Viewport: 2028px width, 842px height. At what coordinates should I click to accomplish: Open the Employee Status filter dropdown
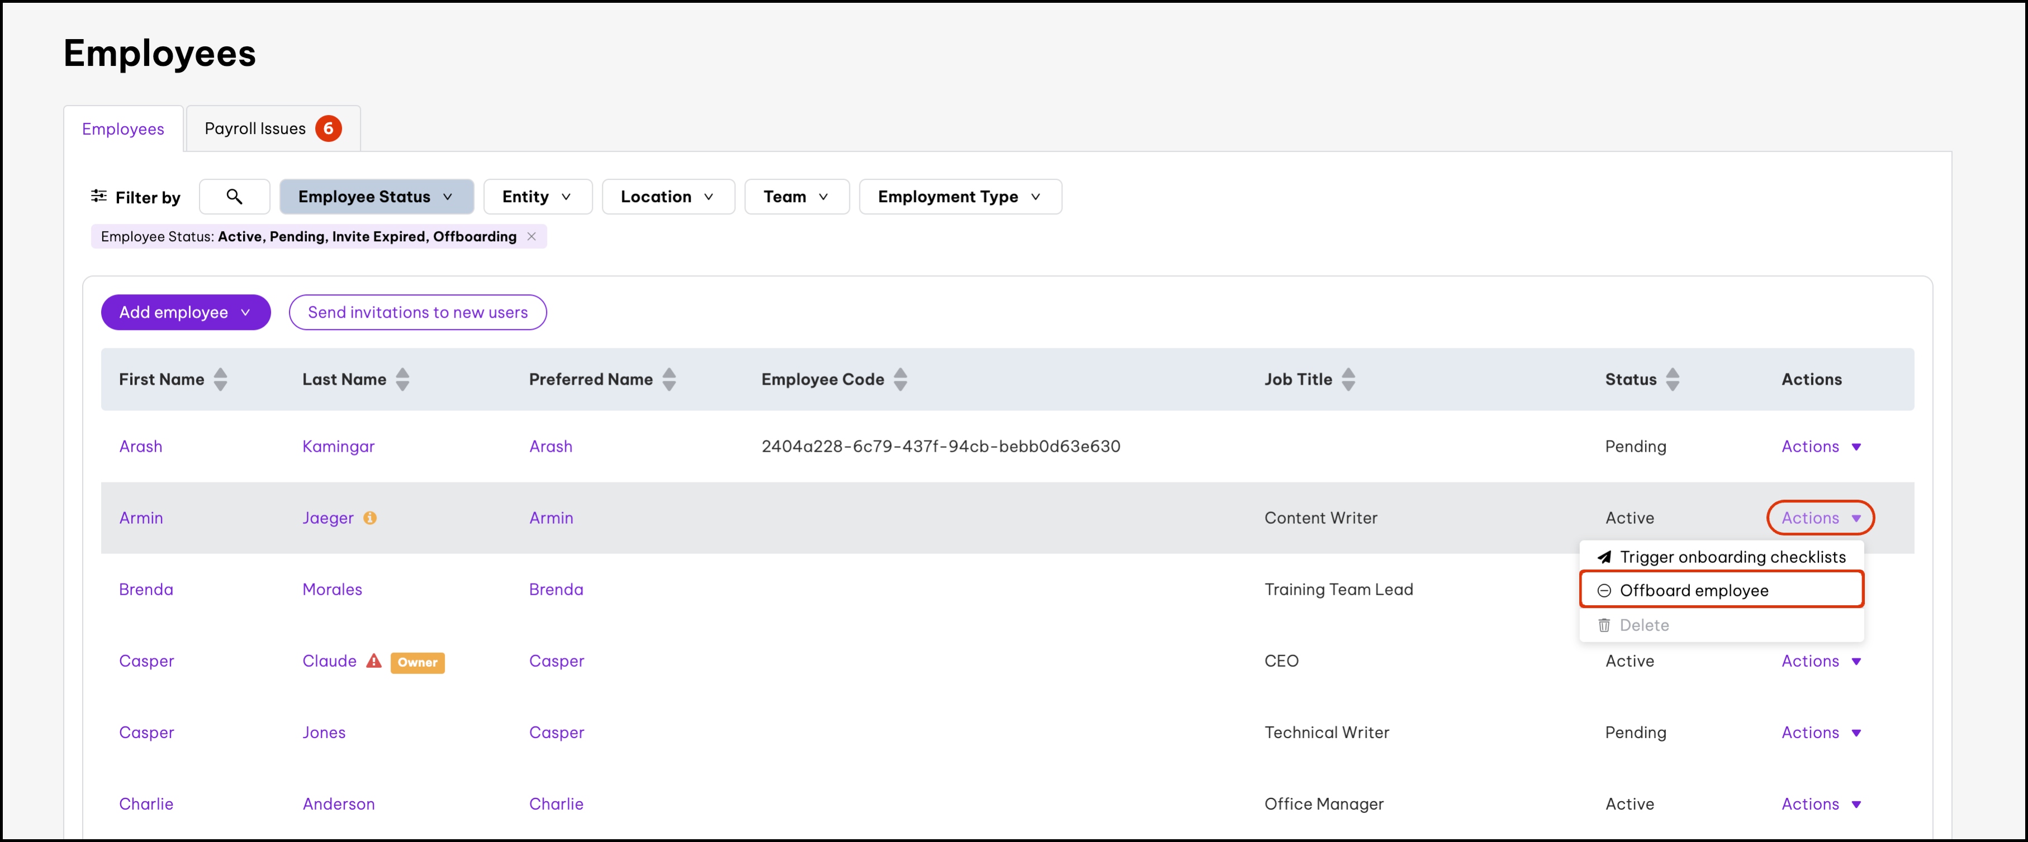[x=376, y=197]
